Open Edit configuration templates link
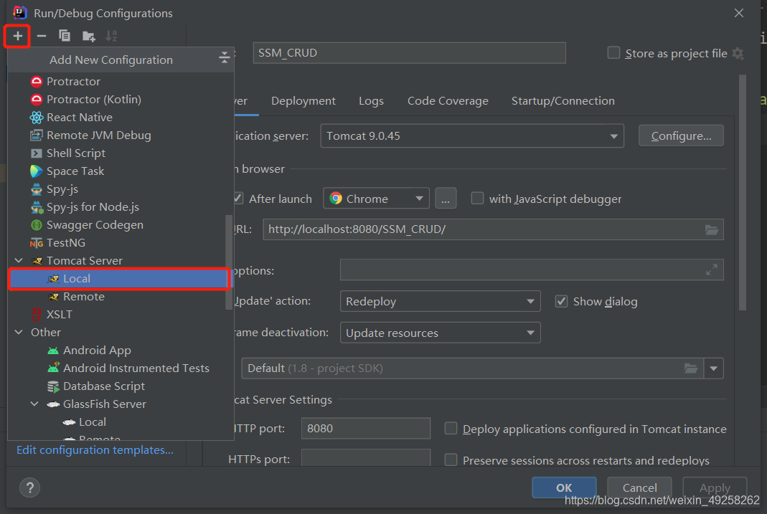The height and width of the screenshot is (514, 767). 95,450
